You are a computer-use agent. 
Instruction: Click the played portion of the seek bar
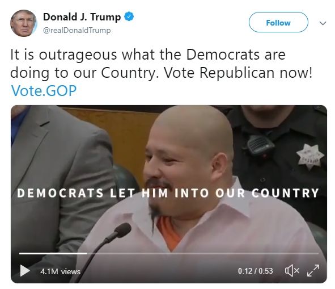tap(53, 253)
